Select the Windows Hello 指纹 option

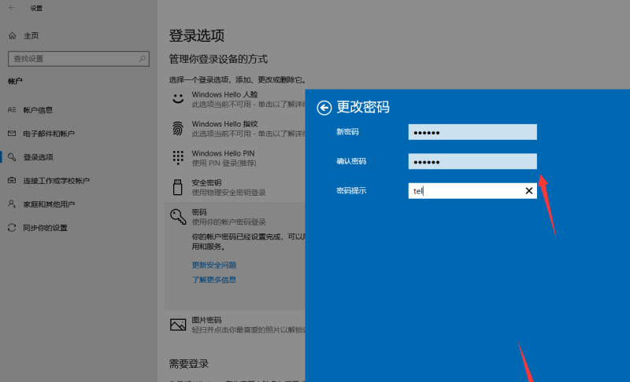point(224,124)
